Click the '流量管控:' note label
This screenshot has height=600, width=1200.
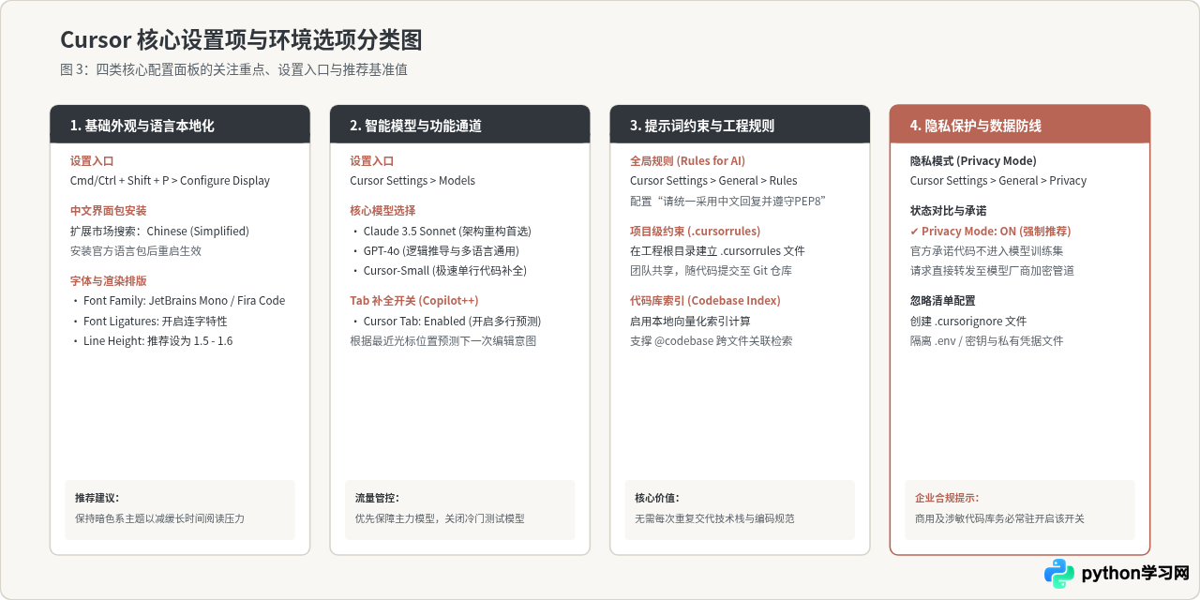point(377,498)
